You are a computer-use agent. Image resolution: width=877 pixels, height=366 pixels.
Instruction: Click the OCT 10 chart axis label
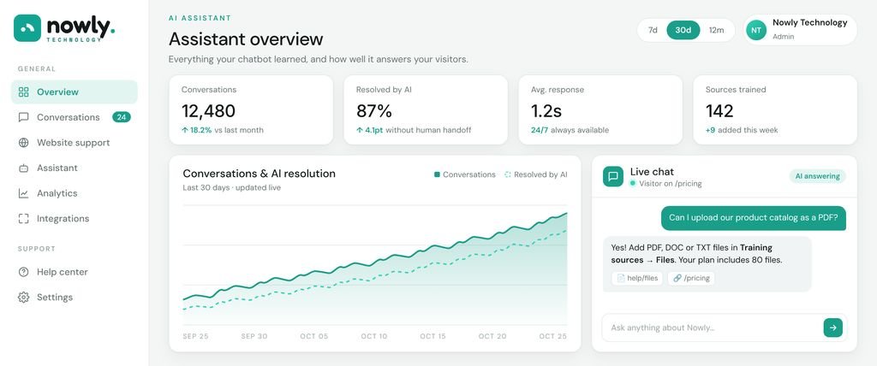pos(374,336)
